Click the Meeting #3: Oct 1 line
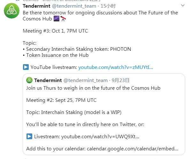This screenshot has width=189, height=159. tap(55, 31)
